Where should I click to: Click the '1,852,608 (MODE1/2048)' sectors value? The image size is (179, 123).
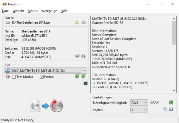[38, 48]
